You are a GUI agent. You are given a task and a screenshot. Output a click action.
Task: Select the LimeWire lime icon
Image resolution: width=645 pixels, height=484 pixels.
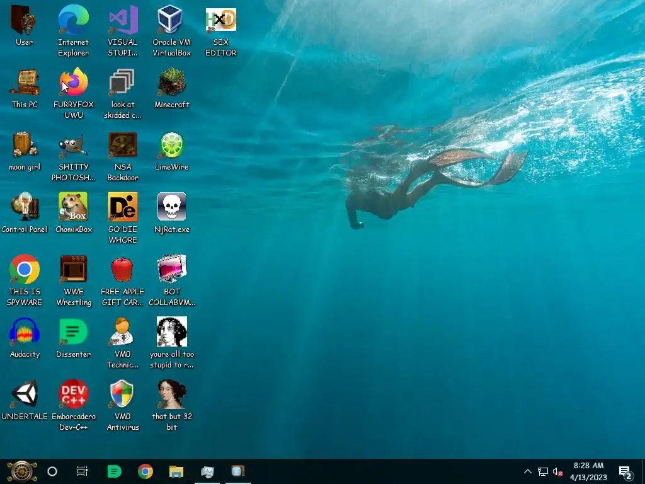coord(171,151)
